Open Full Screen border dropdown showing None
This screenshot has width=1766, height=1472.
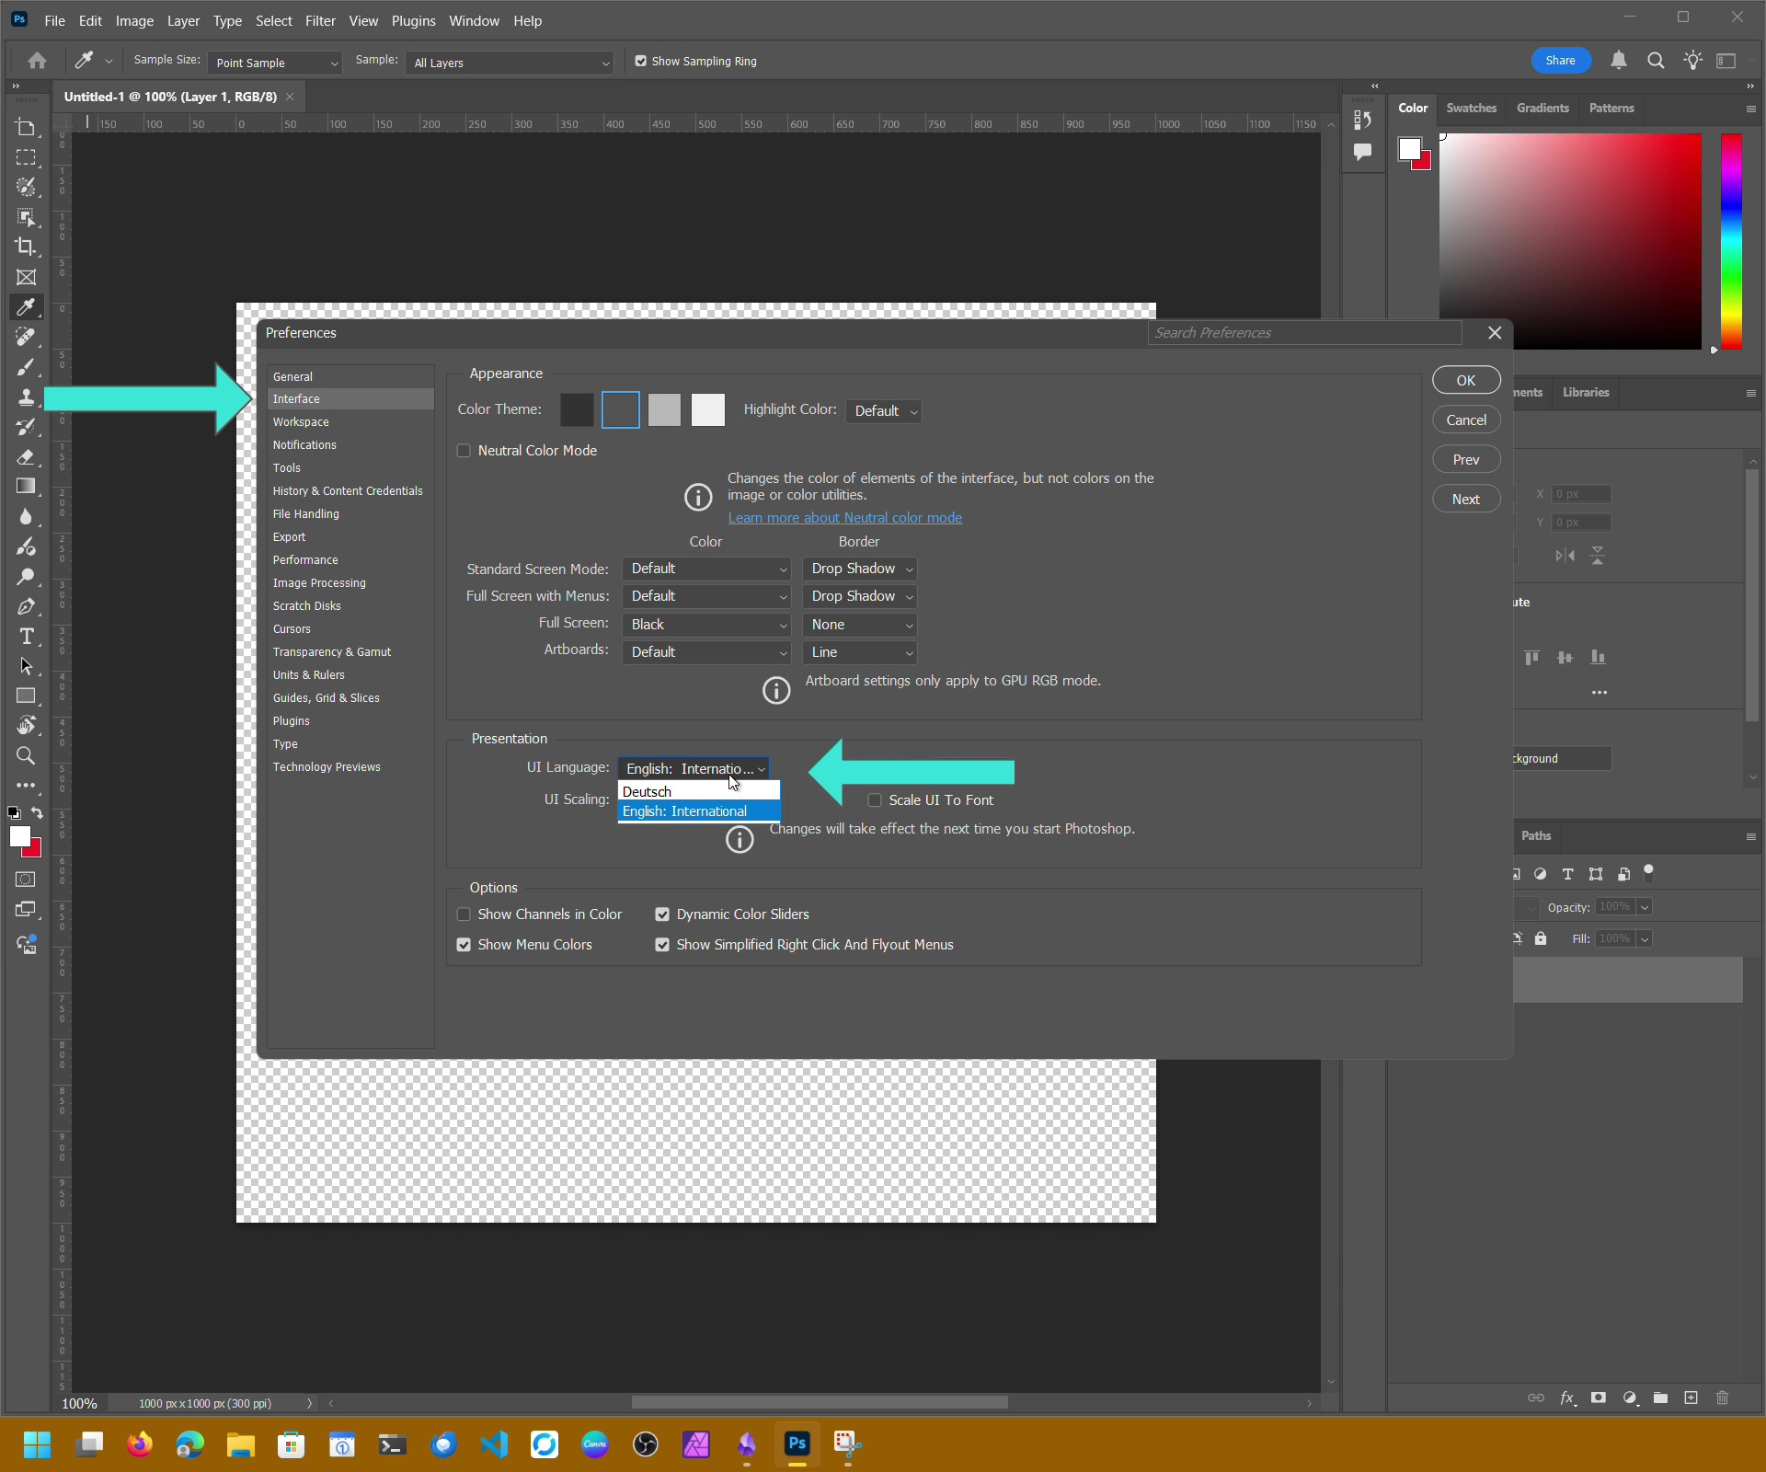(x=860, y=625)
